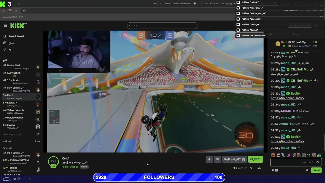
Task: Open all bookmarks folder
Action: [x=13, y=17]
